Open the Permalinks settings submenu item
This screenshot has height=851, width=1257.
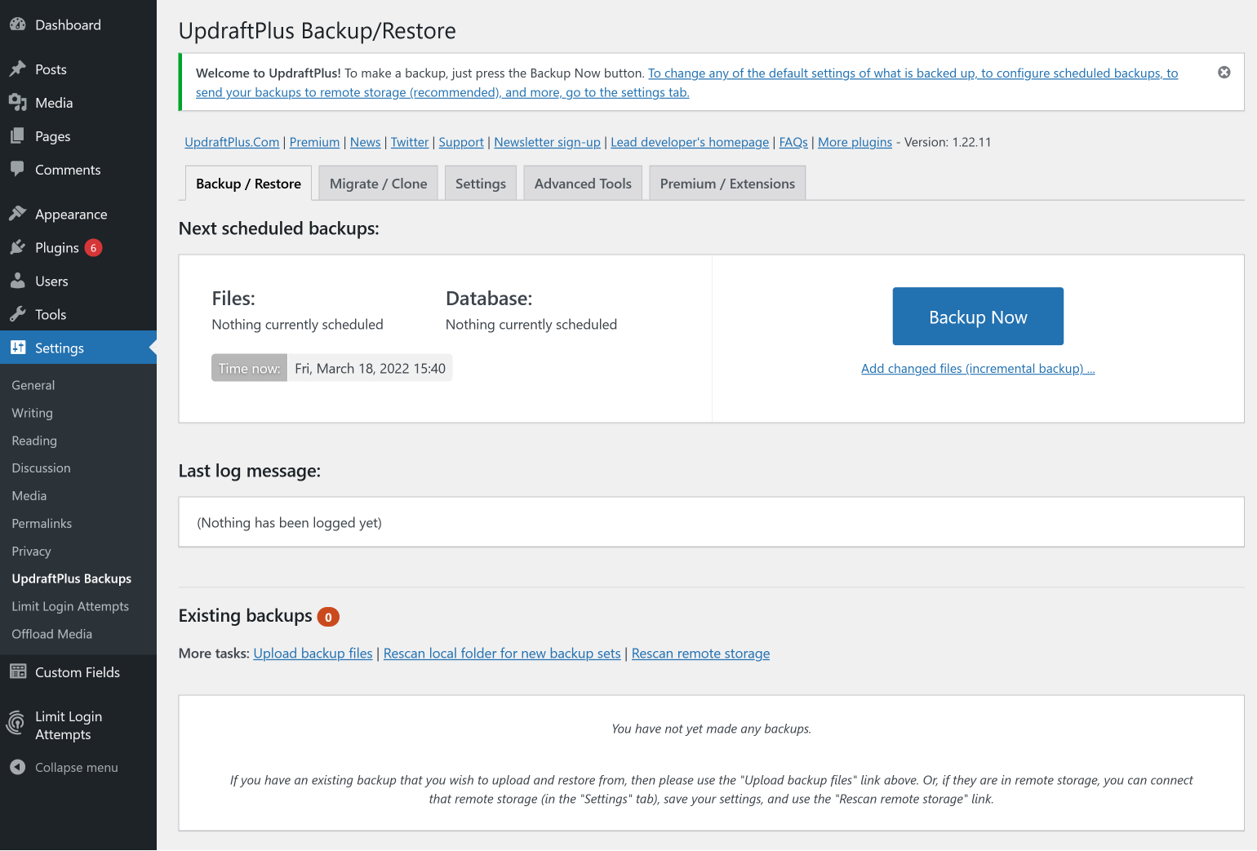42,524
